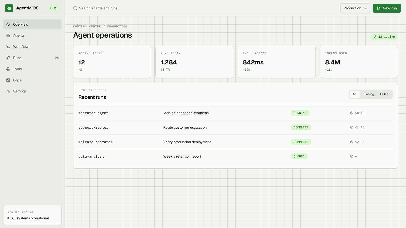Click COMPLETE badge in support-router row
406x228 pixels.
point(301,127)
